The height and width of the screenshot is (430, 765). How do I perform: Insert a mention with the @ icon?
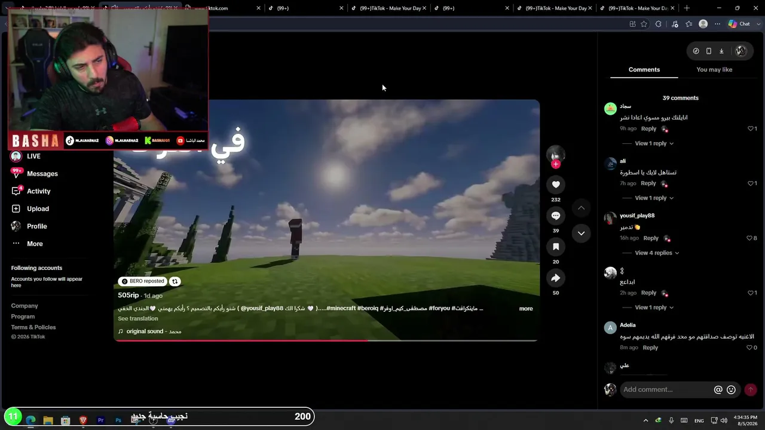[718, 389]
